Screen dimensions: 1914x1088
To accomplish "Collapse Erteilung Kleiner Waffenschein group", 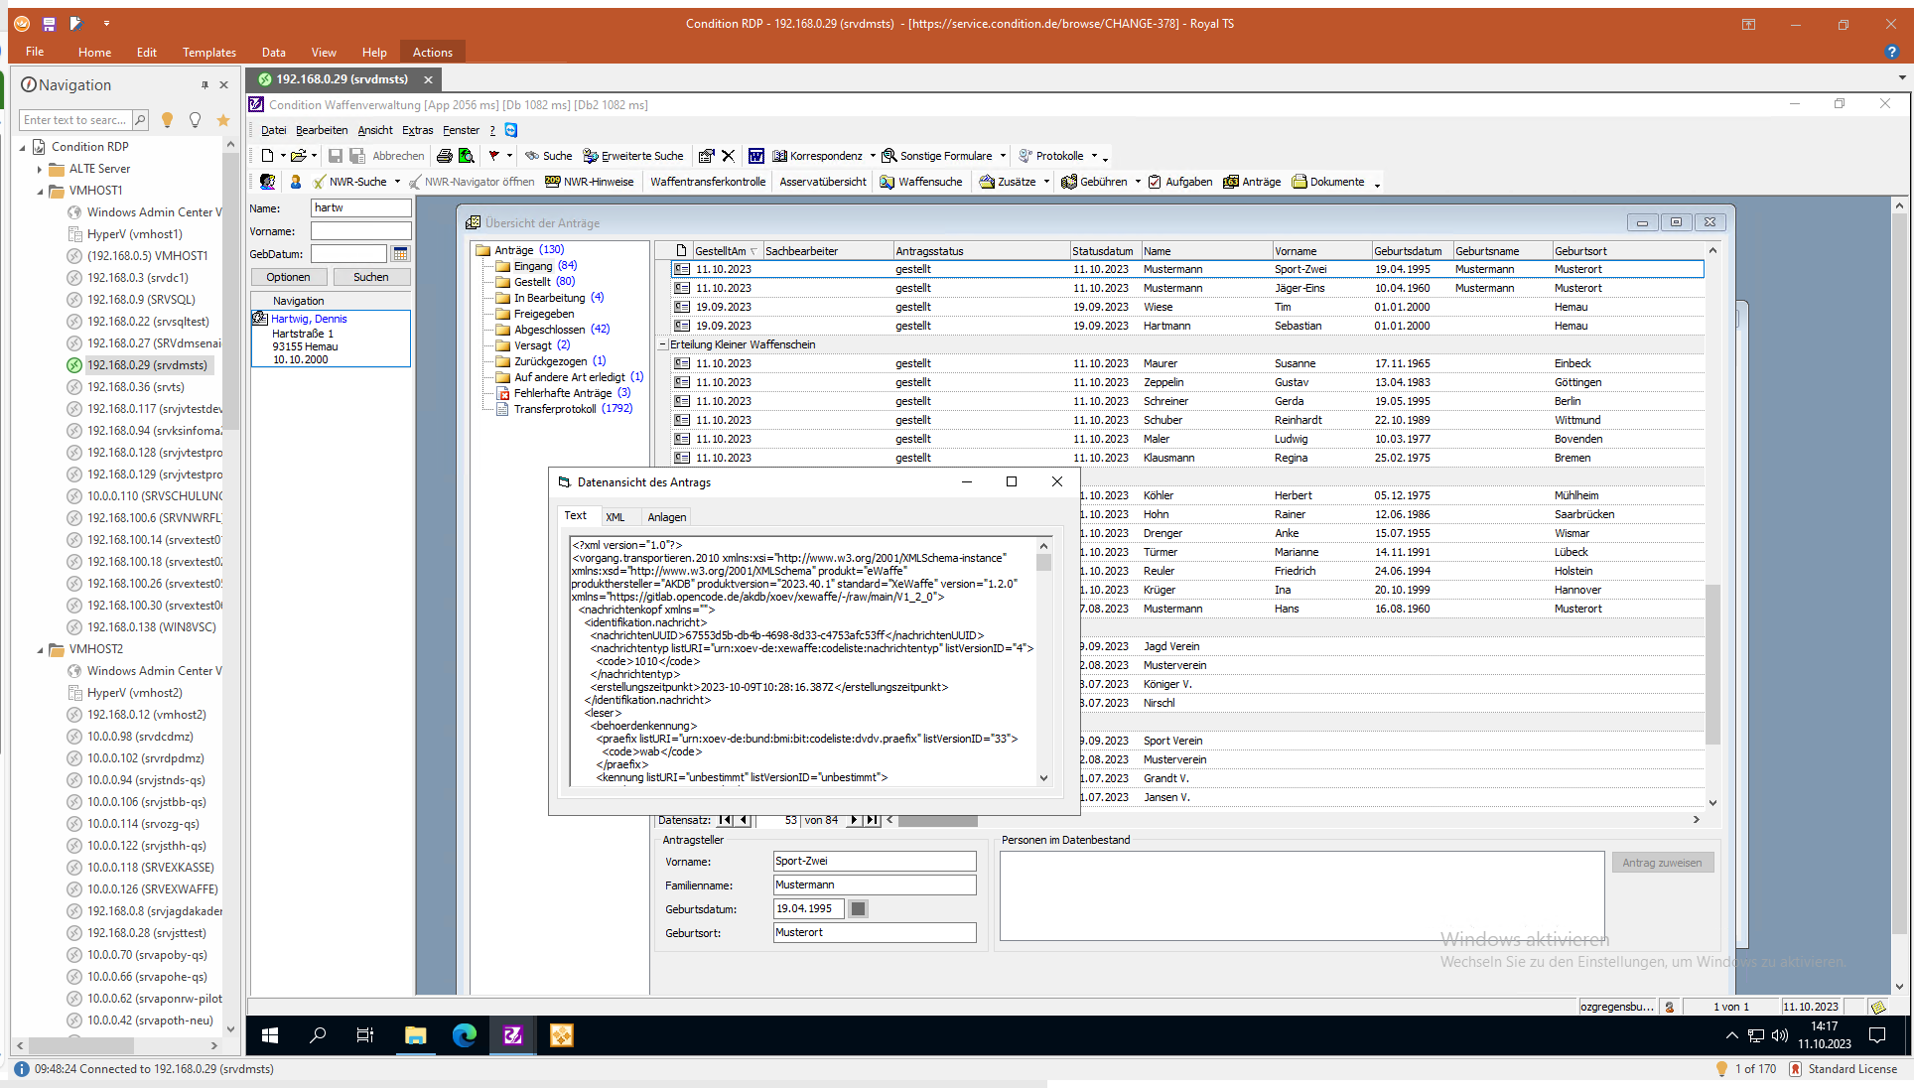I will pyautogui.click(x=663, y=344).
